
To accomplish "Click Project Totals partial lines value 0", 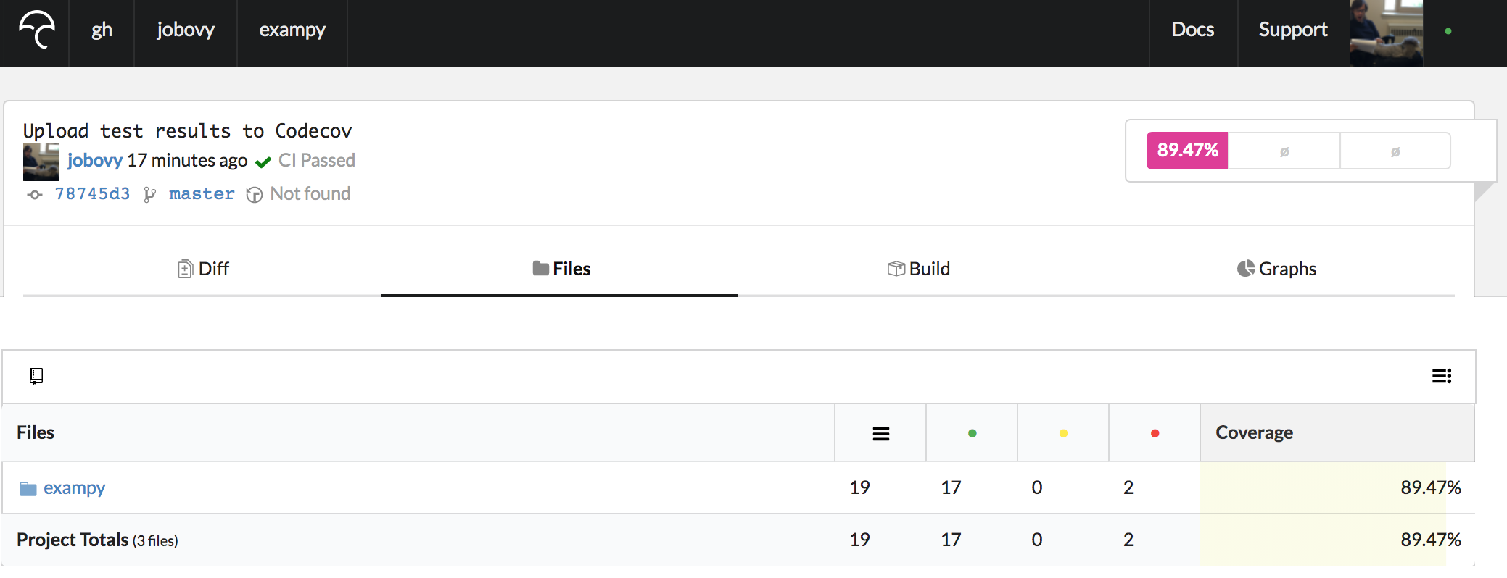I will coord(1037,540).
